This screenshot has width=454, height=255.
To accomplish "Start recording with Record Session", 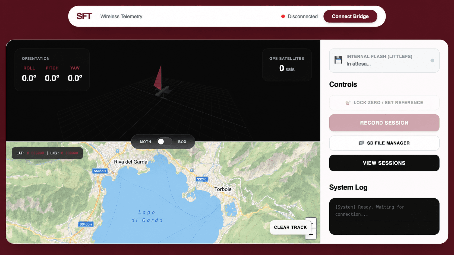I will [x=384, y=123].
